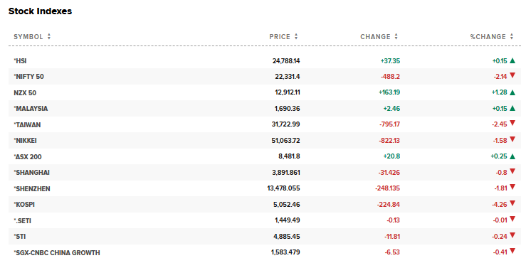The image size is (526, 263).
Task: Open the NIFTY 50 index link
Action: click(29, 77)
